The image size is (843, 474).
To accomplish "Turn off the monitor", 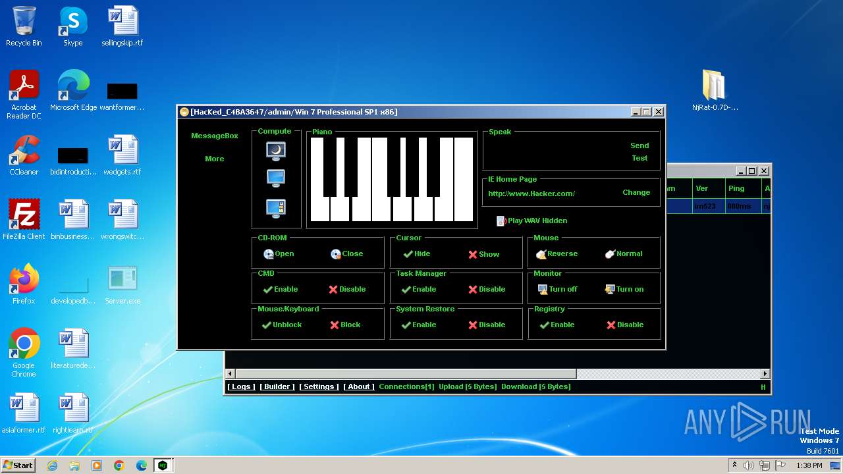I will coord(557,289).
